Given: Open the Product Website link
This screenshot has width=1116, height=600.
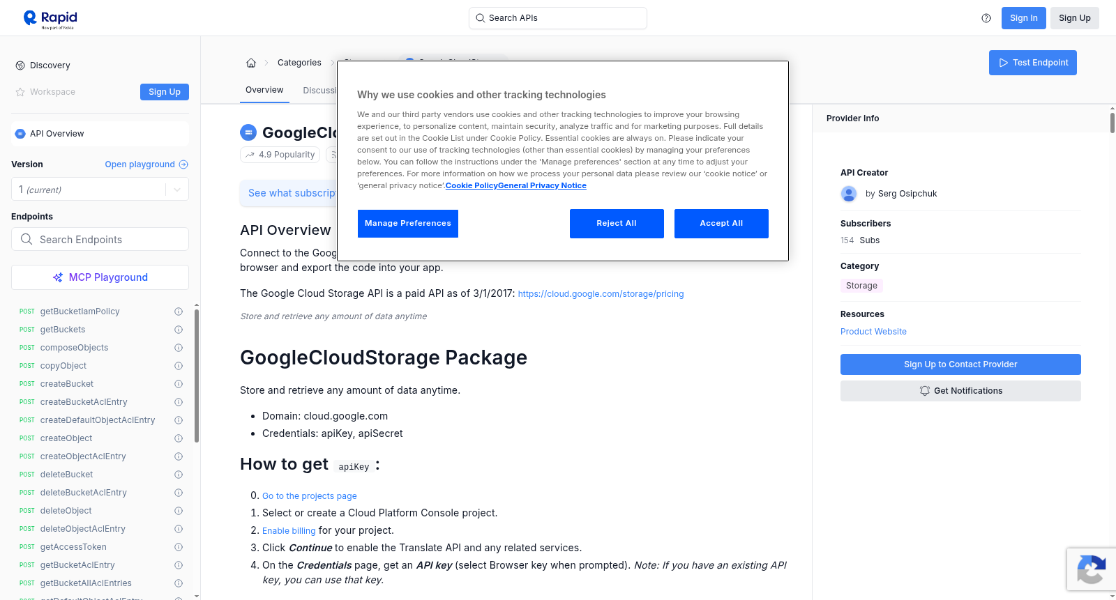Looking at the screenshot, I should point(873,332).
